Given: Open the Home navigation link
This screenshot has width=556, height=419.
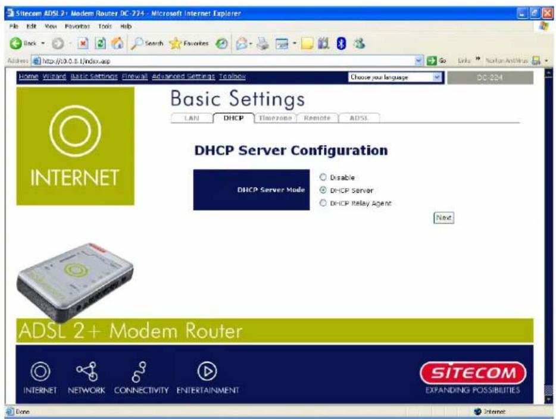Looking at the screenshot, I should tap(29, 77).
